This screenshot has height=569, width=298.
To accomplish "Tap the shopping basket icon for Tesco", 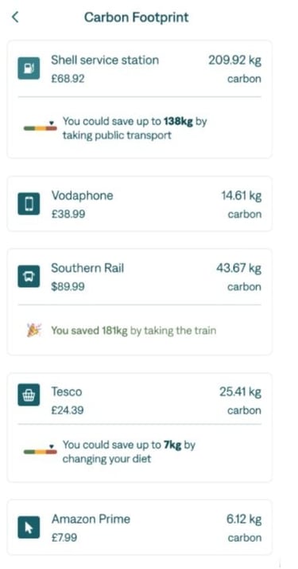I will pos(29,395).
